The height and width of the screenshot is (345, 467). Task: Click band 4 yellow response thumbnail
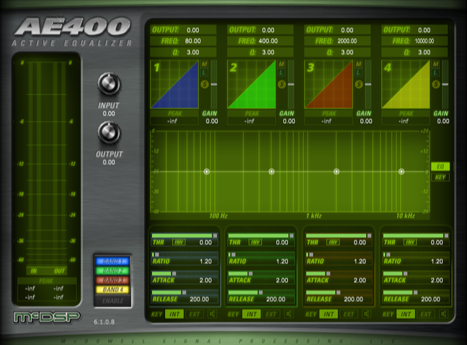[406, 84]
